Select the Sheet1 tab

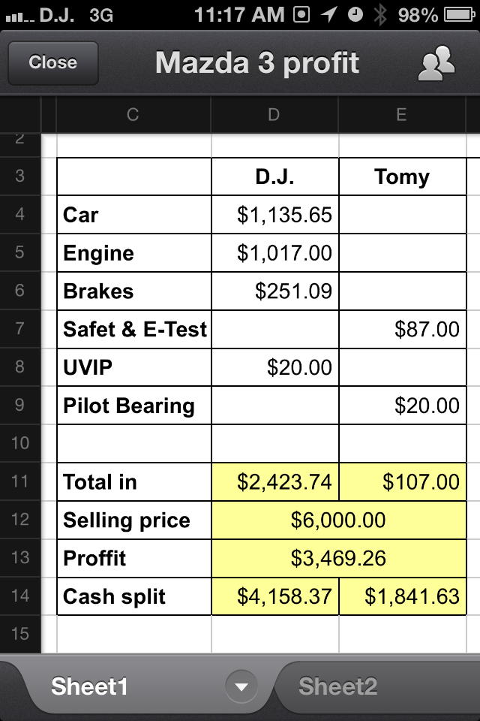coord(89,686)
